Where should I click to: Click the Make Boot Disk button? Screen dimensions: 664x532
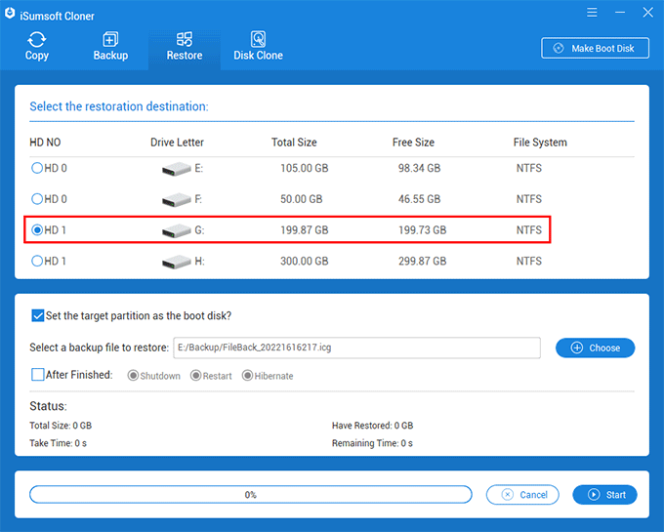point(595,48)
